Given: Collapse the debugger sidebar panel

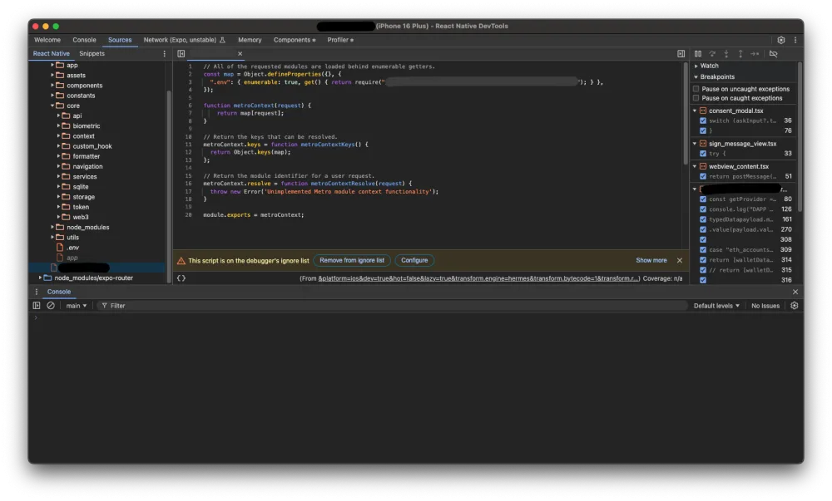Looking at the screenshot, I should coord(681,54).
